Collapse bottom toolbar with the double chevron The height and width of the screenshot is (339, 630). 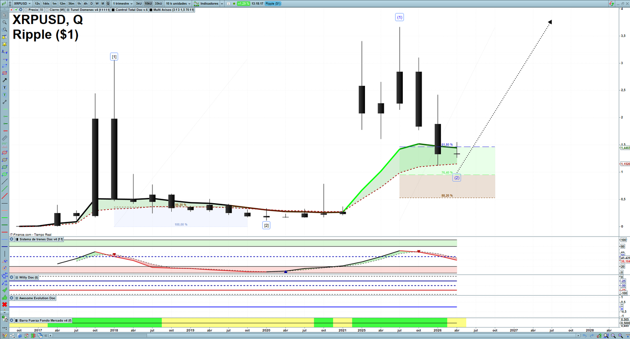(46, 336)
